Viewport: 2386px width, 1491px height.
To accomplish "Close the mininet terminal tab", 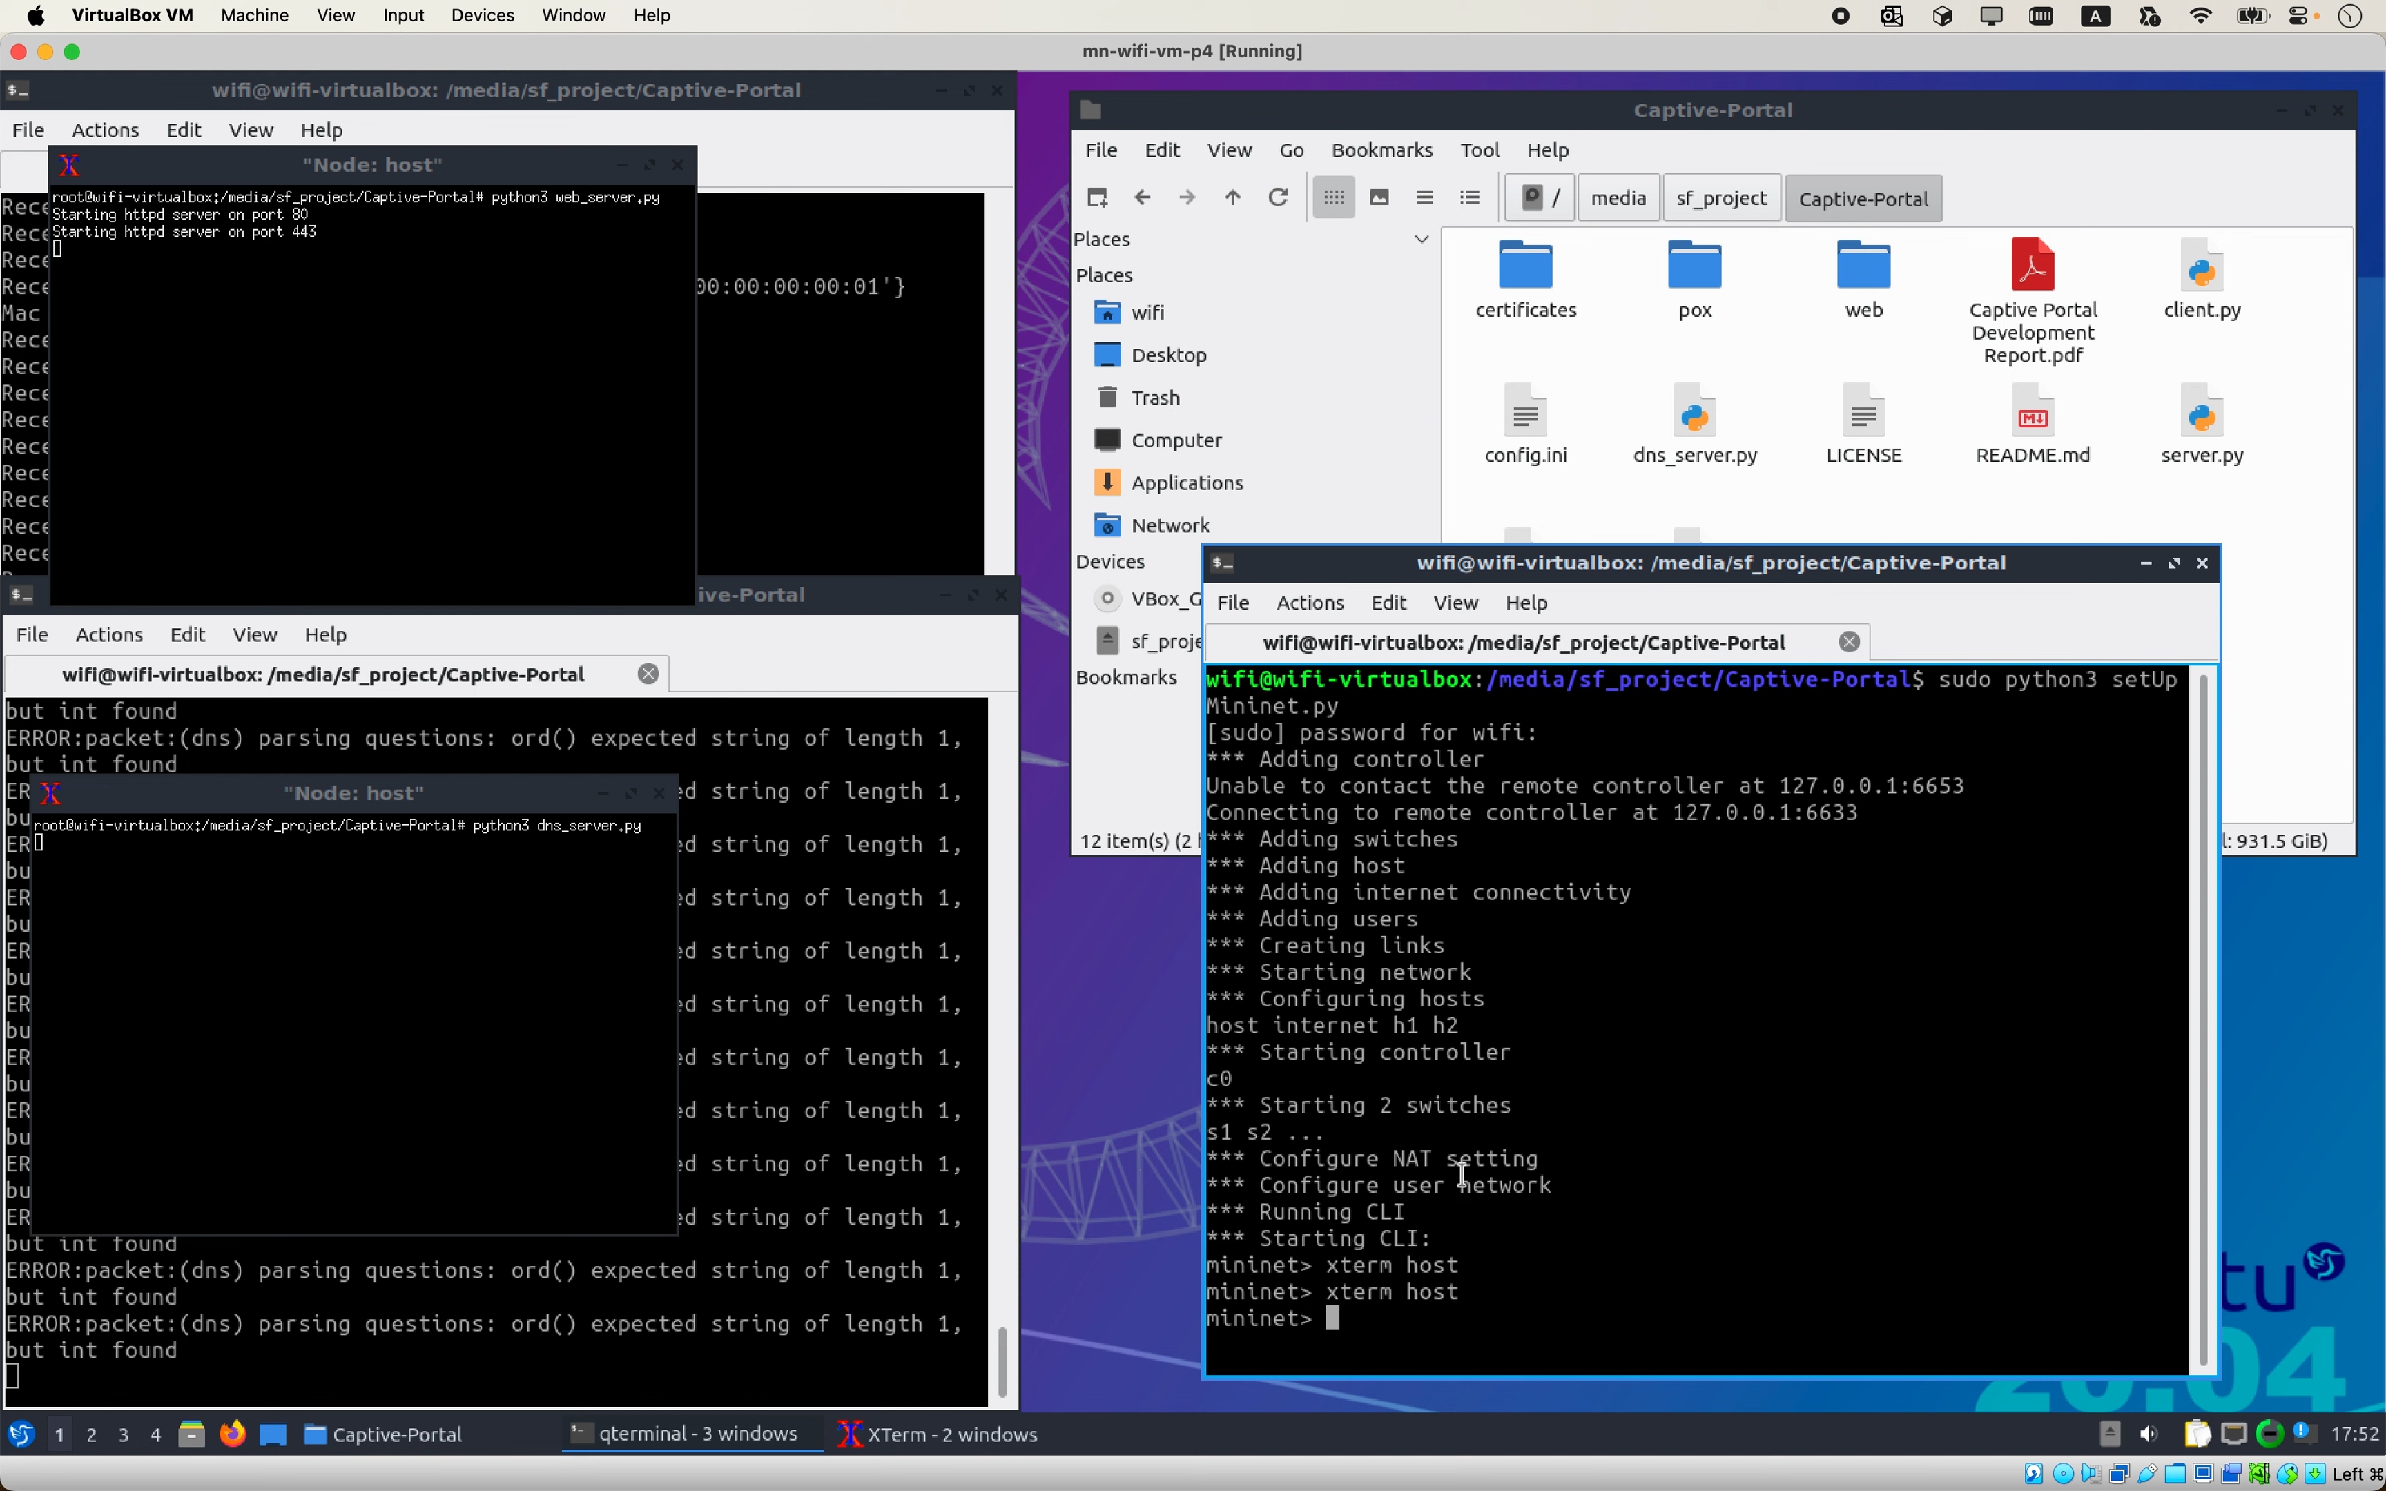I will coord(1849,643).
